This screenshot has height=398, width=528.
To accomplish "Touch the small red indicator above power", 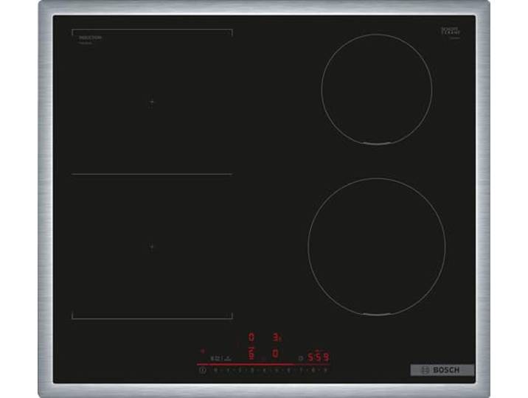I will 202,352.
